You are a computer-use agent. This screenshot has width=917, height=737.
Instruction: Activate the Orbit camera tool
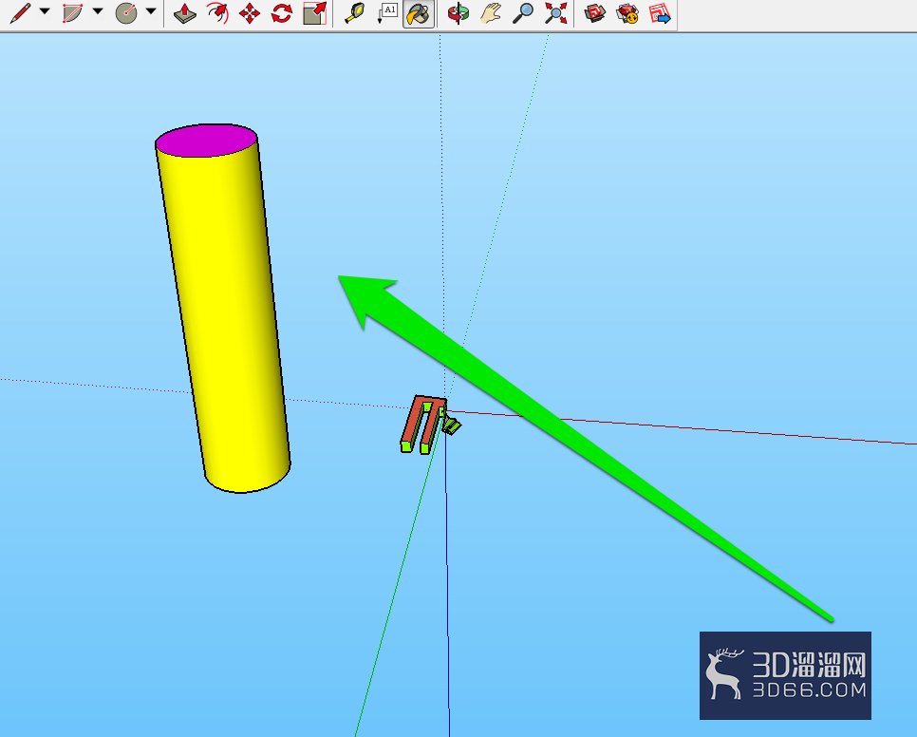coord(458,13)
